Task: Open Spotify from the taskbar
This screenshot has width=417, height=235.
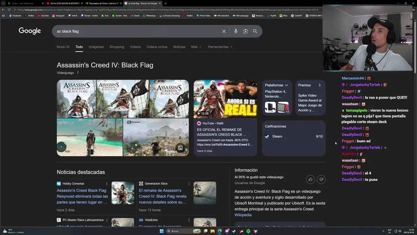Action: pyautogui.click(x=248, y=231)
